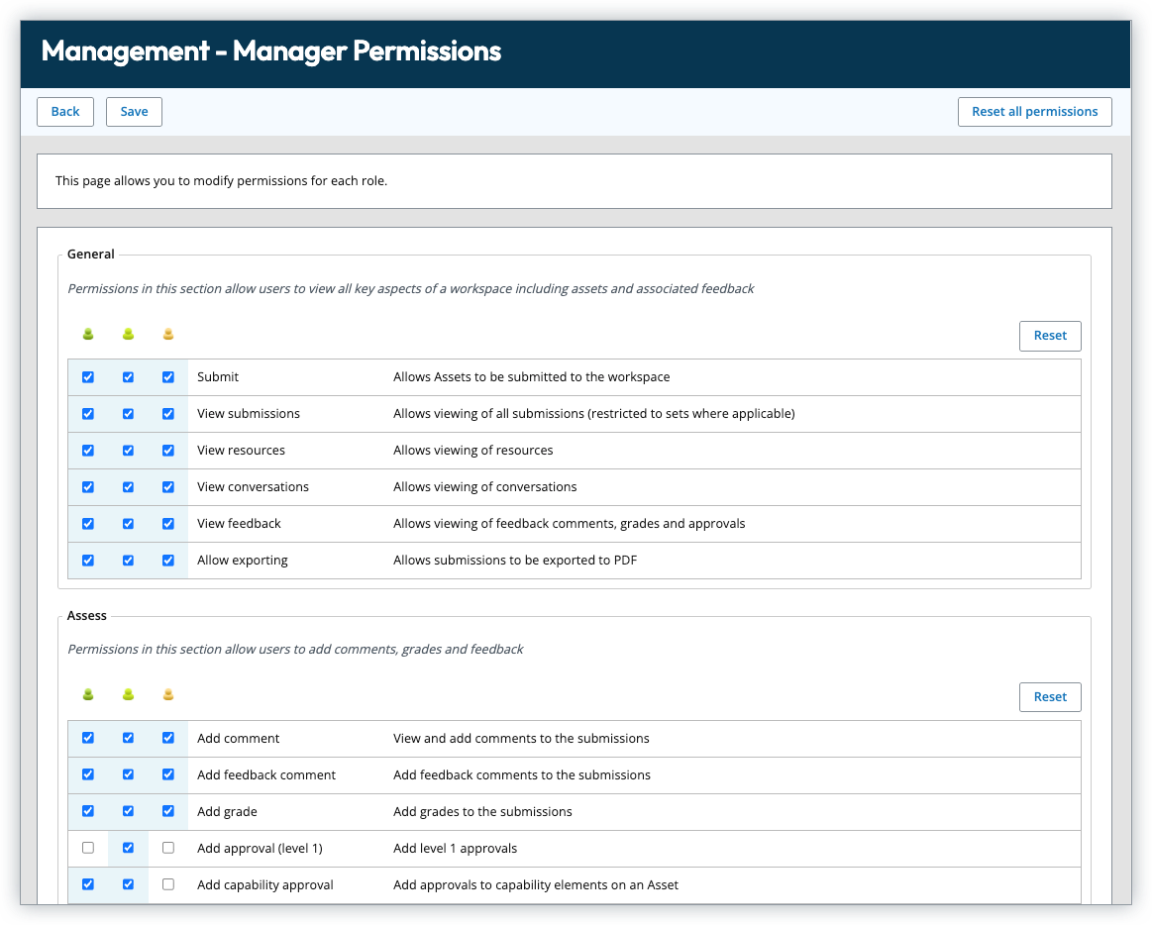Uncheck View conversations for the orange role
This screenshot has width=1152, height=925.
point(167,487)
